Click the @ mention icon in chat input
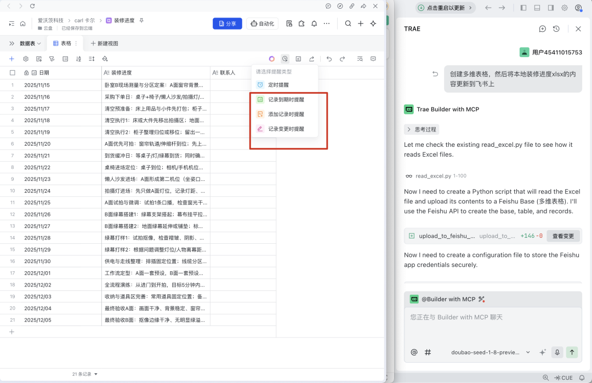Image resolution: width=592 pixels, height=383 pixels. click(x=414, y=352)
